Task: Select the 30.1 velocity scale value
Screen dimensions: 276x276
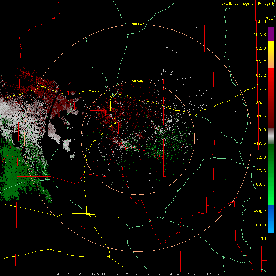Action: [261, 103]
